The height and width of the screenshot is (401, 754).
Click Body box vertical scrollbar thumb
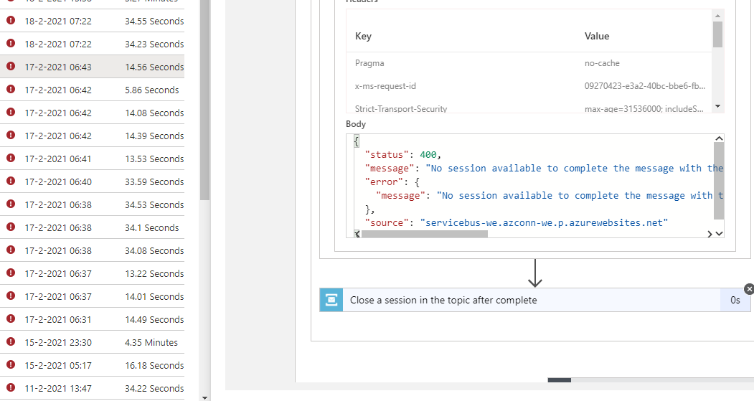pos(719,181)
